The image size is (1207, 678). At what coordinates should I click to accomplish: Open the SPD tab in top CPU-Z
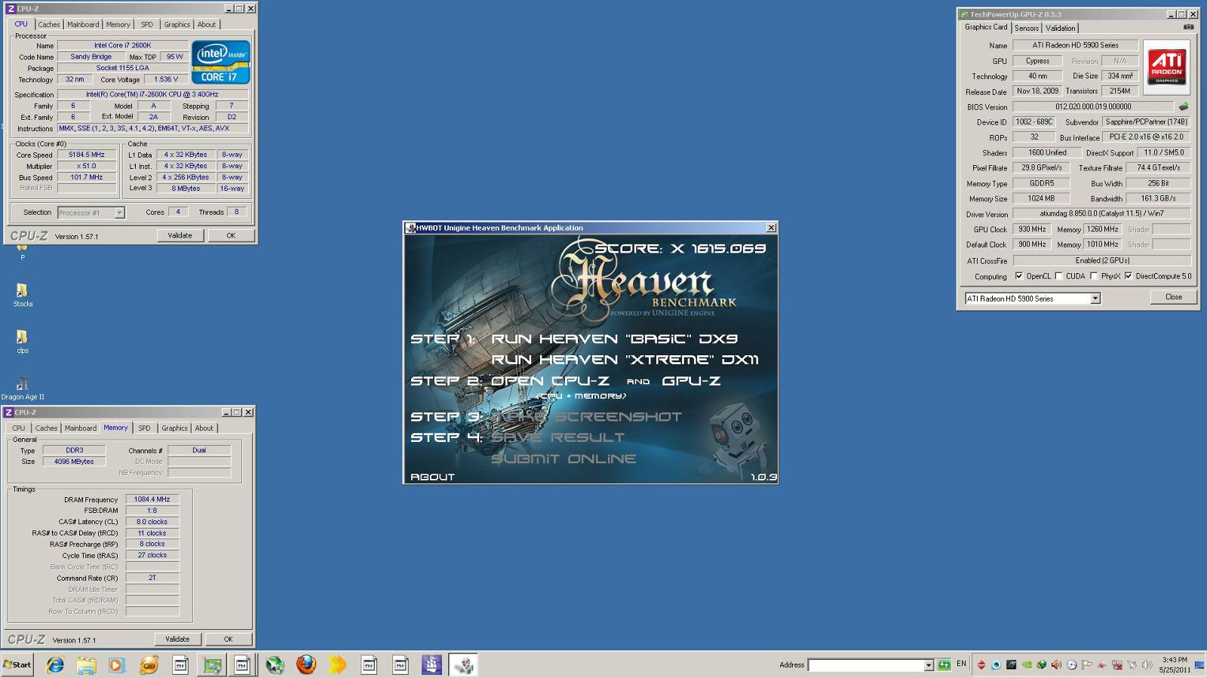[x=147, y=25]
